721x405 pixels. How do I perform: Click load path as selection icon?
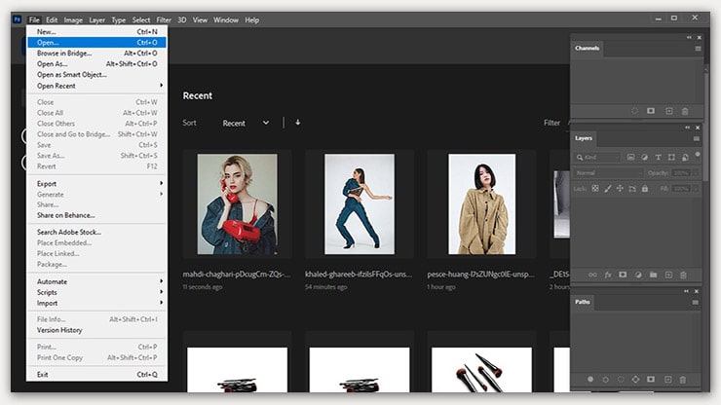tap(623, 378)
